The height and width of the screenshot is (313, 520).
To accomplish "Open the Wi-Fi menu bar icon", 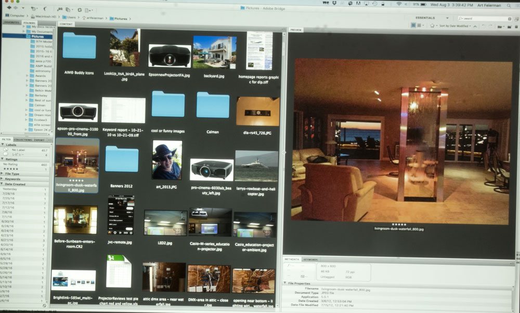I will pos(399,4).
